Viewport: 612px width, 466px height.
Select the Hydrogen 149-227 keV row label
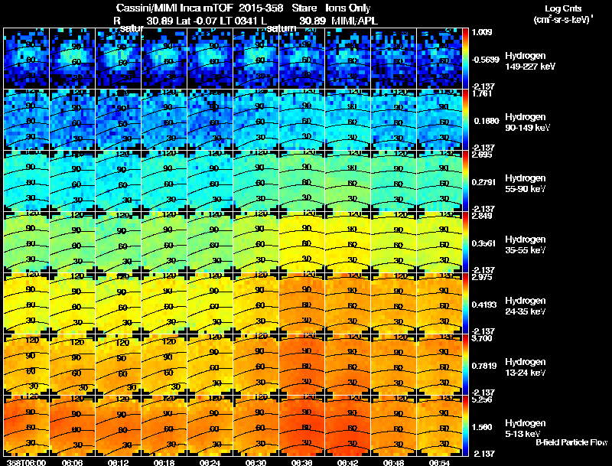(x=529, y=61)
